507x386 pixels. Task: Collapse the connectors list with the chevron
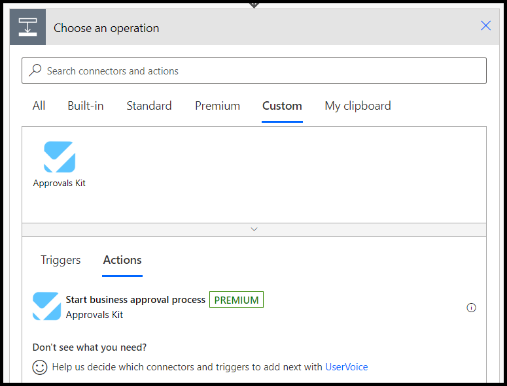tap(254, 229)
